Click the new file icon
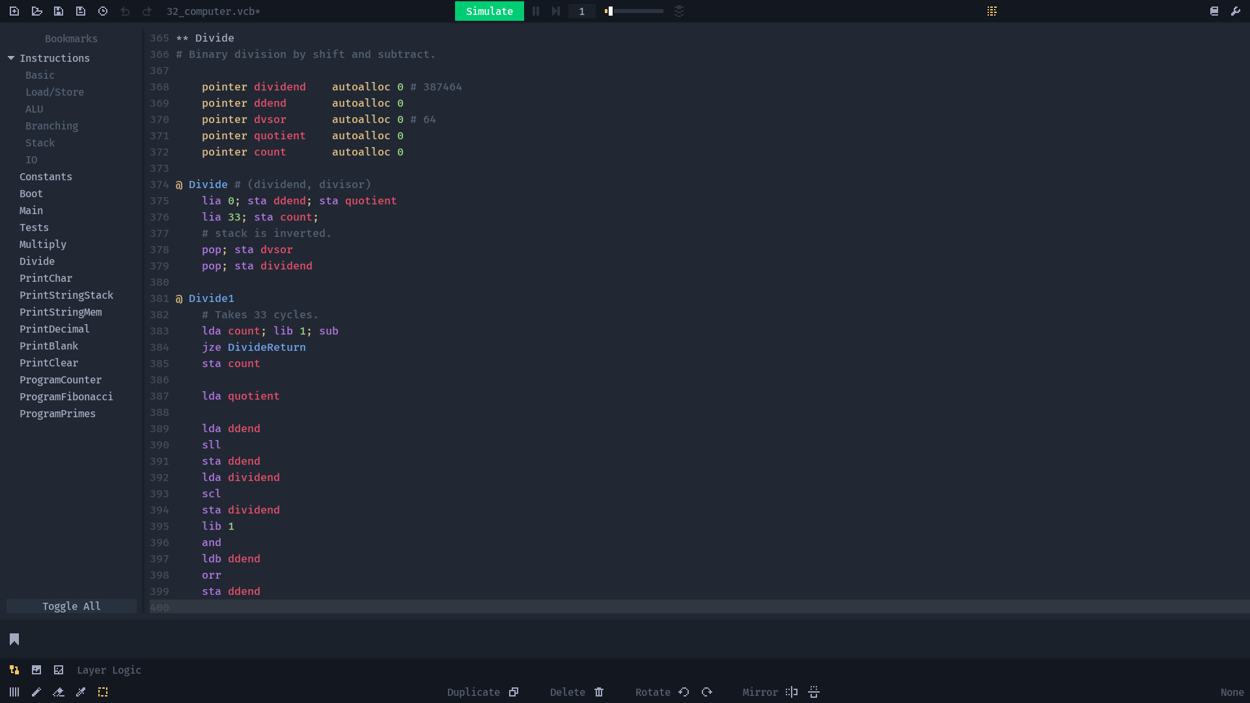The height and width of the screenshot is (703, 1250). [x=14, y=11]
